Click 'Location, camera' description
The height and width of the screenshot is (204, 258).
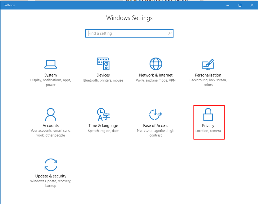click(208, 131)
